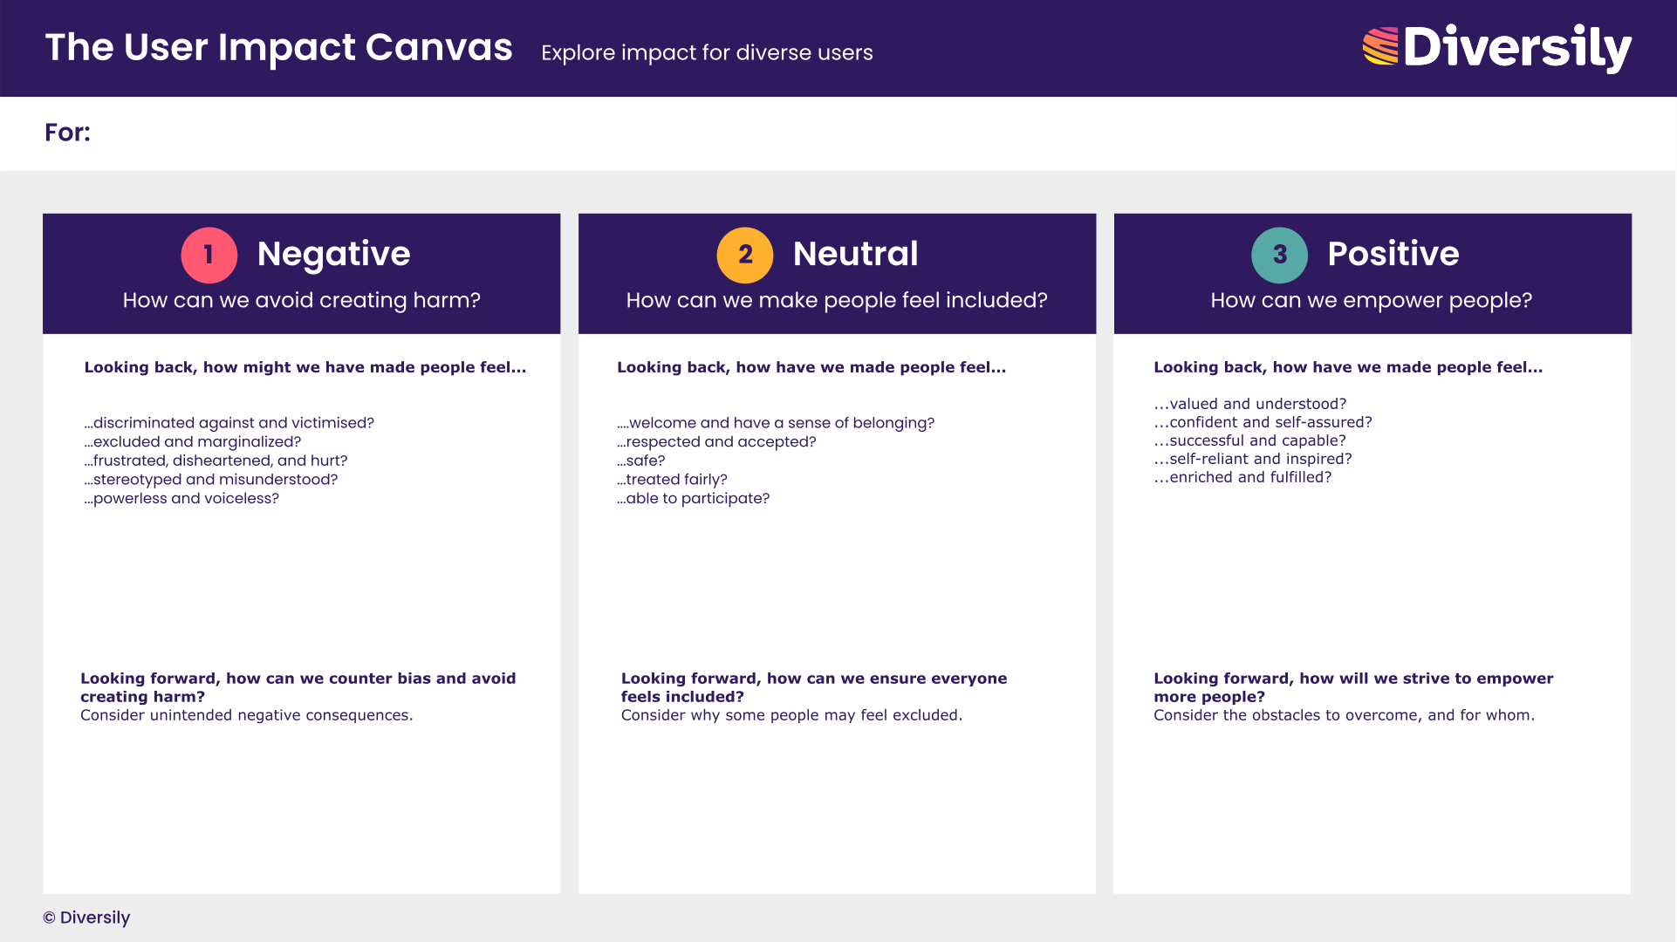Click the "valued and understood" line
Screen dimensions: 1677x942
click(x=1249, y=404)
